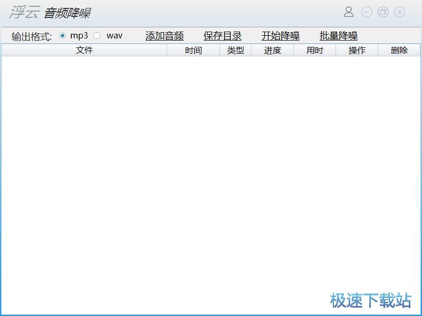Click the 类型 type column header
Screen dimensions: 422x316
[235, 50]
